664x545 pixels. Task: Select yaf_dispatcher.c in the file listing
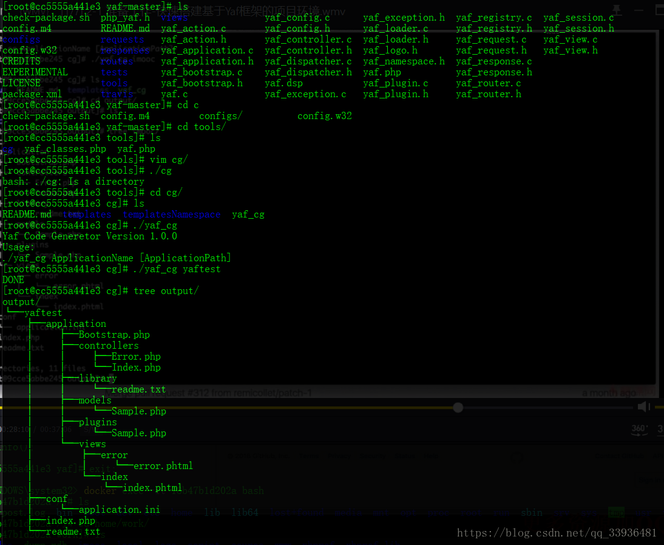(x=308, y=61)
